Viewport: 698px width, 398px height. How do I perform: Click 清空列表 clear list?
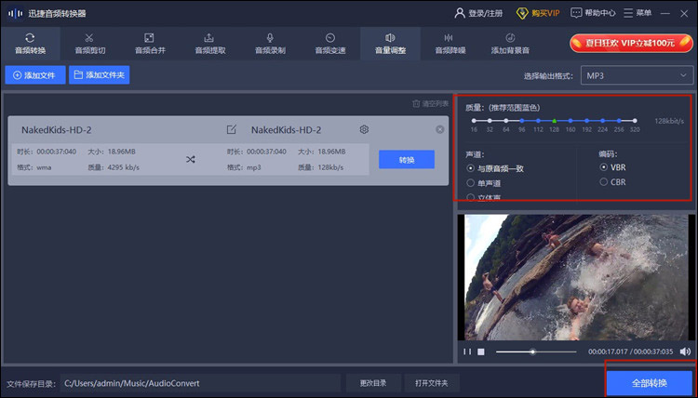431,103
